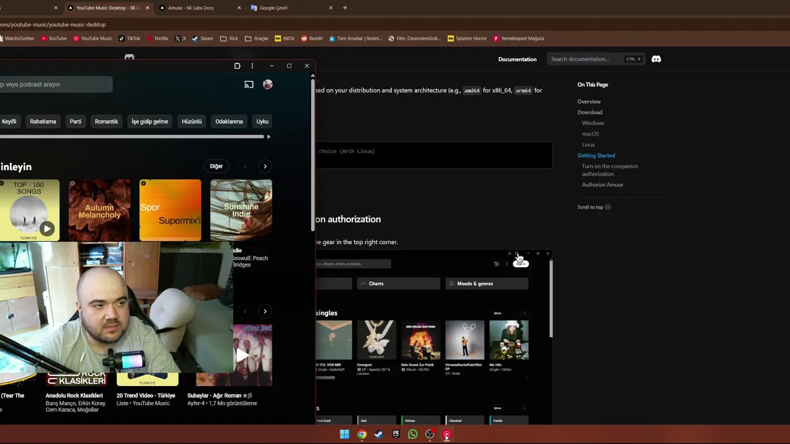Click the YouTube Music window vertical scrollbar
Screen dimensions: 790x444
[312, 154]
